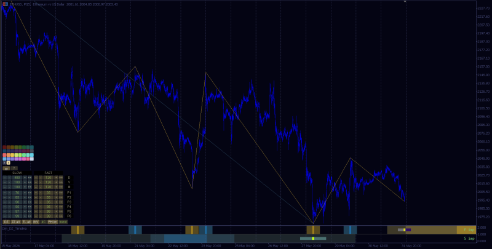Pick the dark red color swatch
The image size is (492, 249).
[4, 147]
